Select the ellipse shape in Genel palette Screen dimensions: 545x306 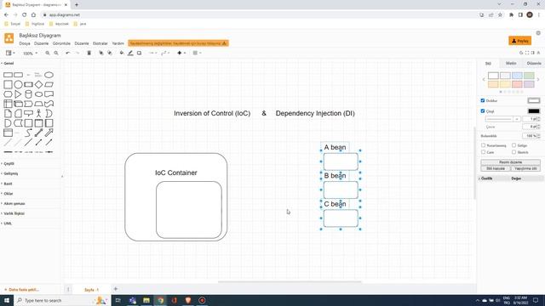(x=49, y=75)
